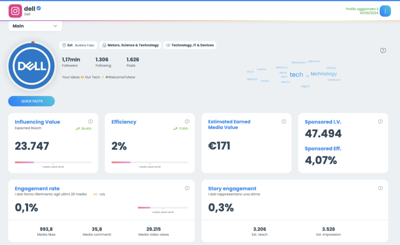
Task: Click the Dell profile picture
Action: [31, 66]
